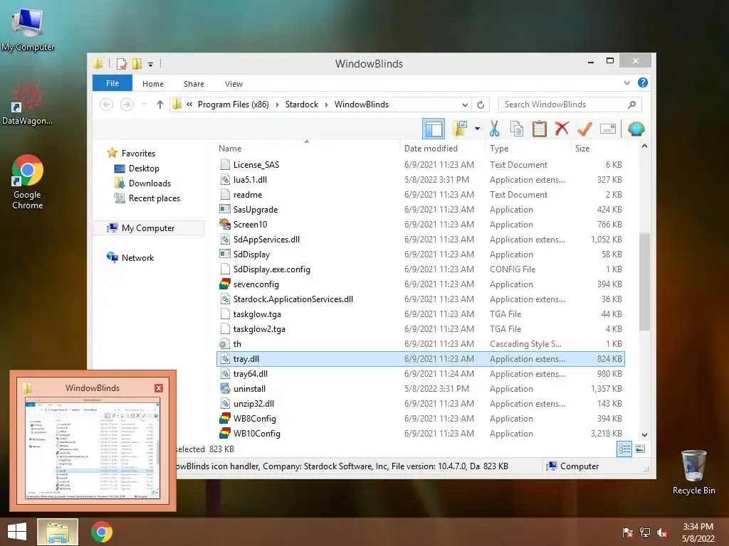Switch to large icons view button
This screenshot has width=729, height=546.
pyautogui.click(x=640, y=449)
